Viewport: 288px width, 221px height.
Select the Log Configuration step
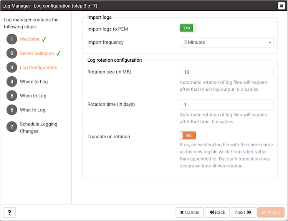point(38,67)
